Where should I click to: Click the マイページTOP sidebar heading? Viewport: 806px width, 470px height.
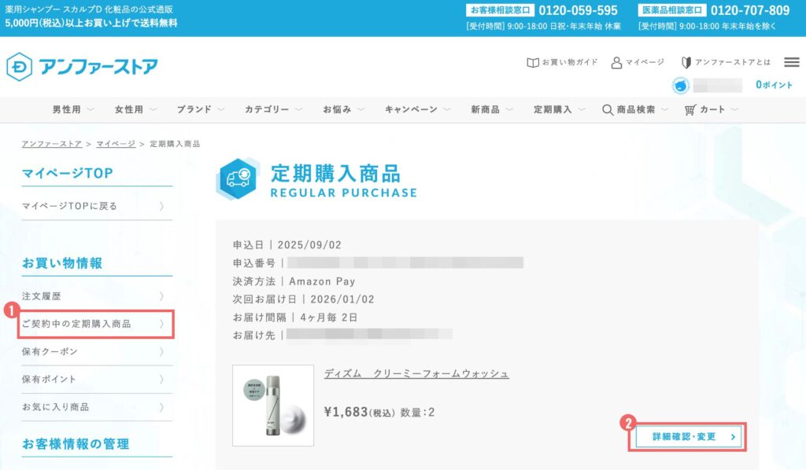[x=68, y=174]
